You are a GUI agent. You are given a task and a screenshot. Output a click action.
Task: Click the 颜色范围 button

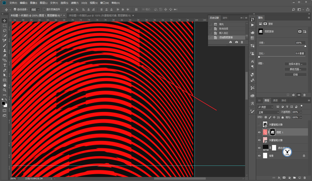(x=295, y=69)
